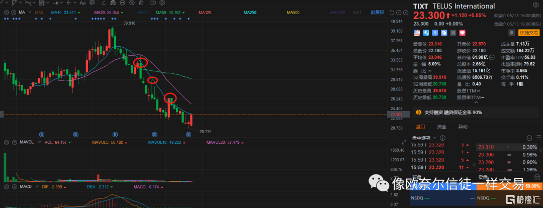Open the measurement tool dropdown arrow

(48, 3)
